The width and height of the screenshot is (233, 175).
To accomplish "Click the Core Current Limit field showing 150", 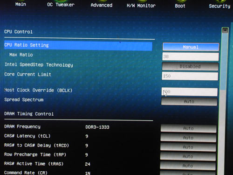I will 190,76.
